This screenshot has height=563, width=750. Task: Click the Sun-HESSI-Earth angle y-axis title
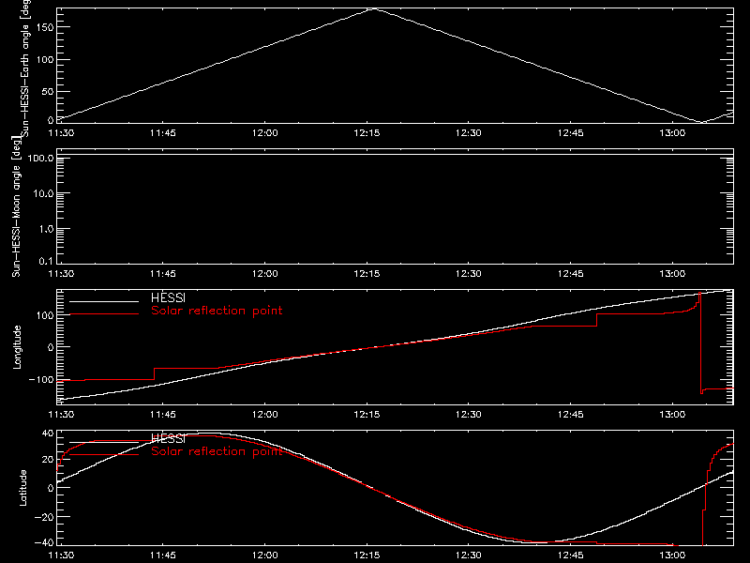[x=25, y=67]
